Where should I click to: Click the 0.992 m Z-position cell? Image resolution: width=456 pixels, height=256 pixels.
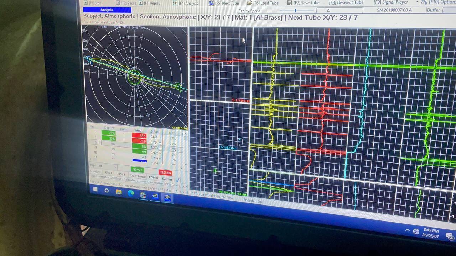pyautogui.click(x=156, y=153)
